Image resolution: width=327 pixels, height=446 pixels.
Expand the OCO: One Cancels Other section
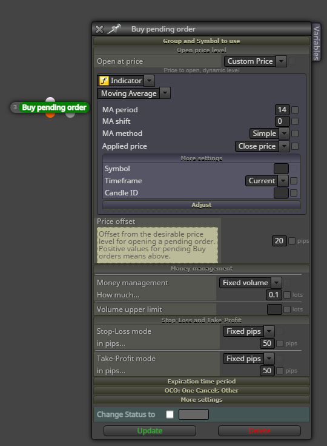click(202, 391)
